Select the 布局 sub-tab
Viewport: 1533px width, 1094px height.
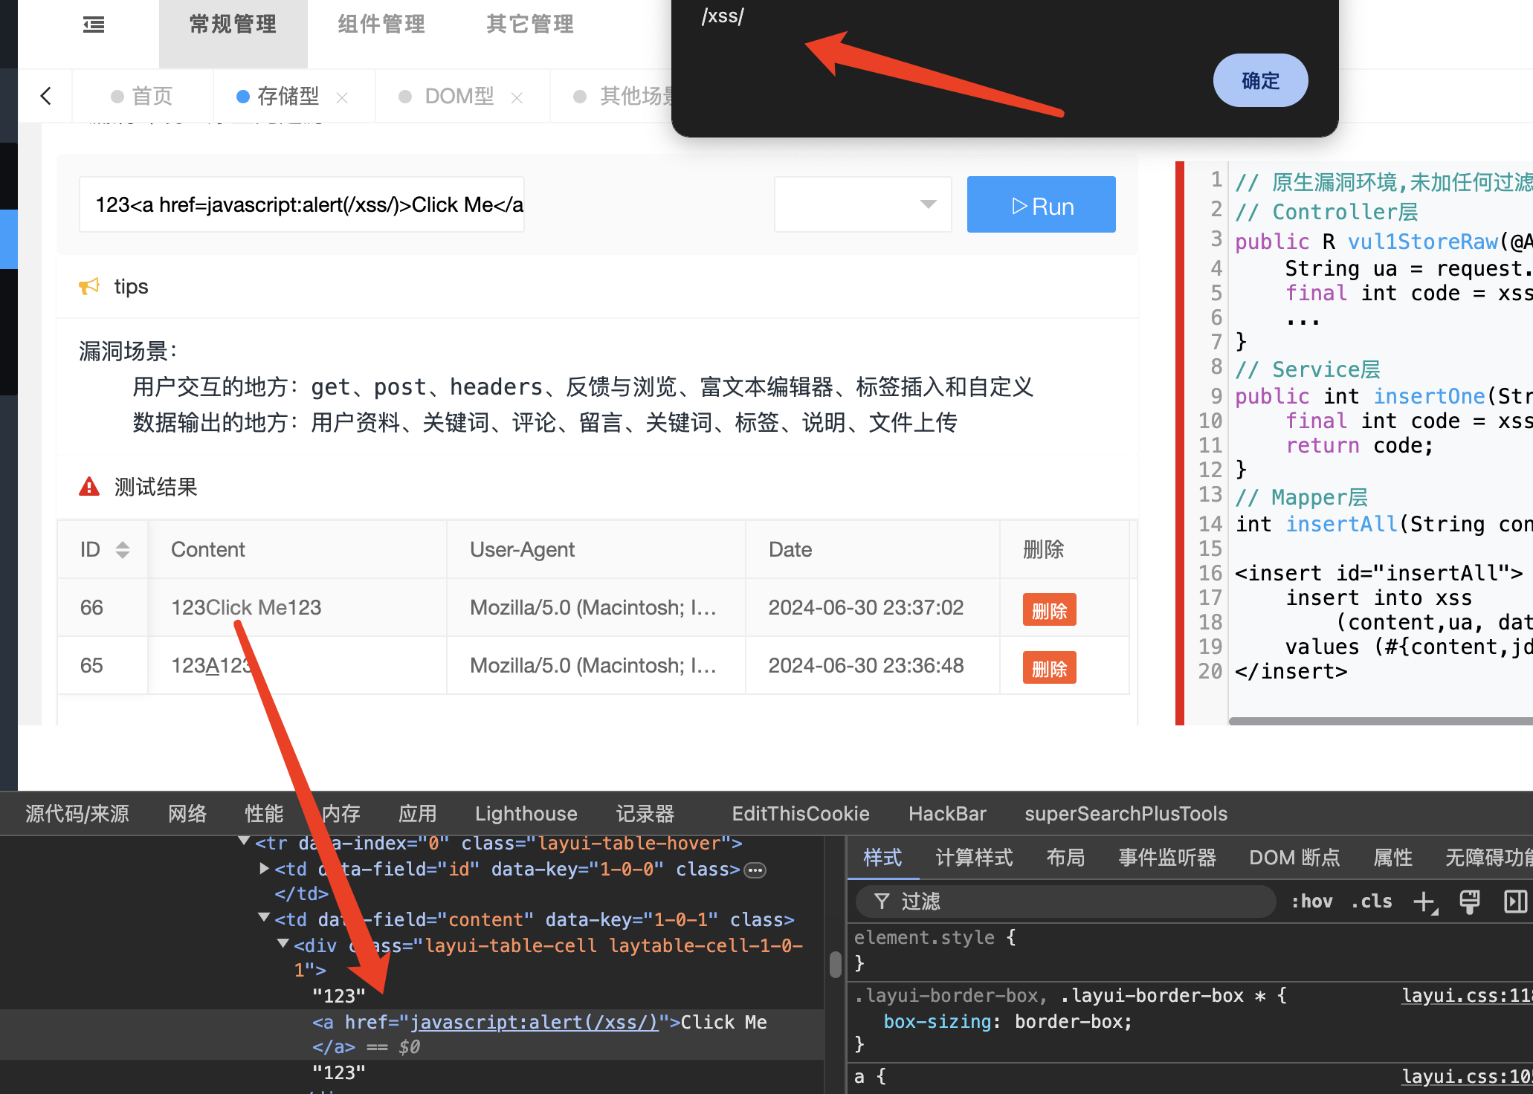1065,858
